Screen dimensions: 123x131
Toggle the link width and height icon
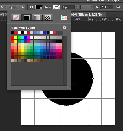tap(118, 7)
